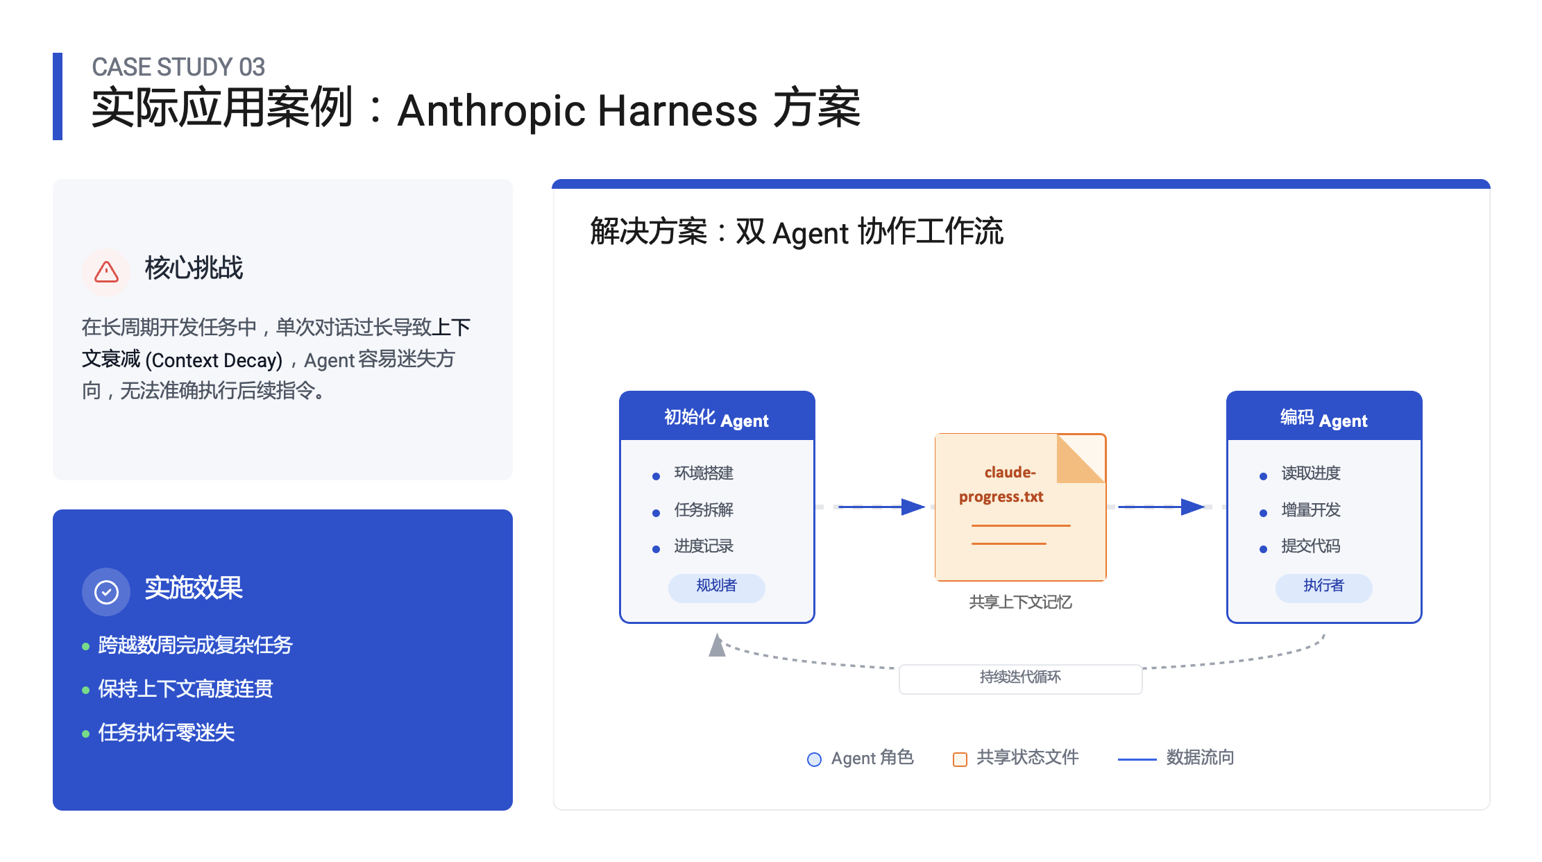The image size is (1542, 862).
Task: Click the blue line 数据流向 legend marker
Action: click(1136, 759)
